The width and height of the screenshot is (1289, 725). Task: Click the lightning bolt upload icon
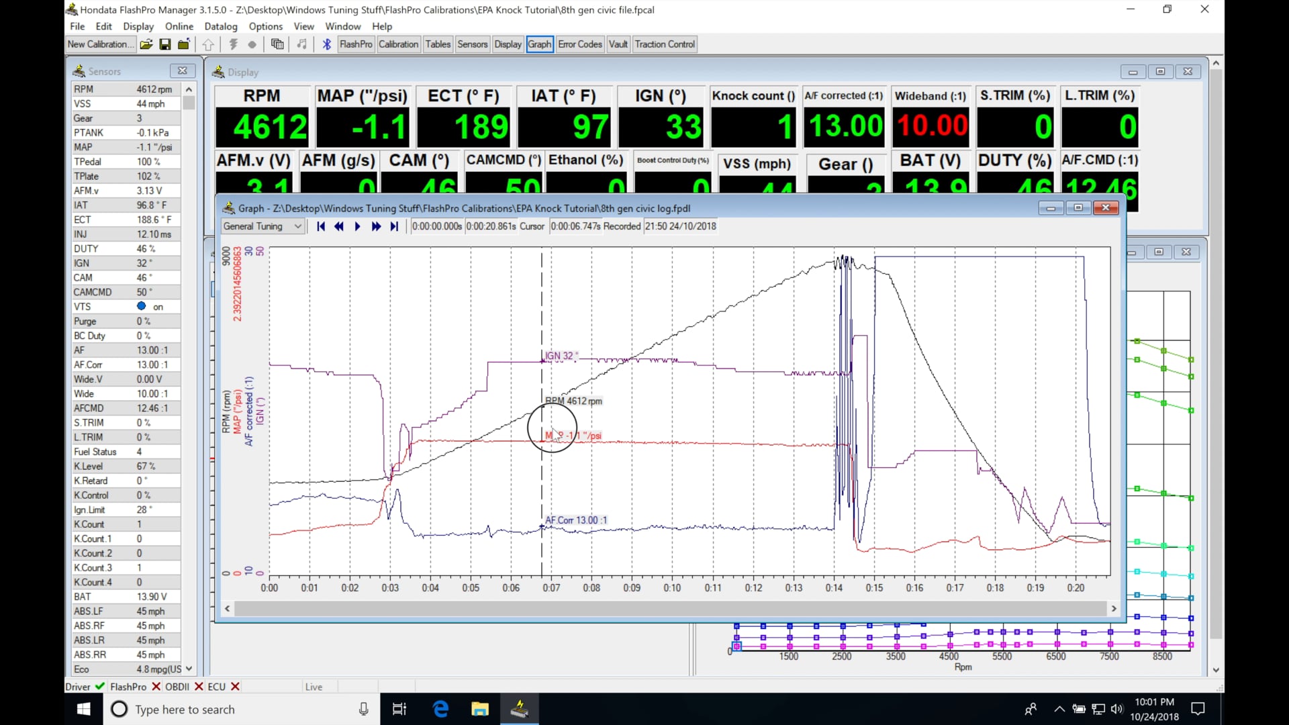coord(233,44)
